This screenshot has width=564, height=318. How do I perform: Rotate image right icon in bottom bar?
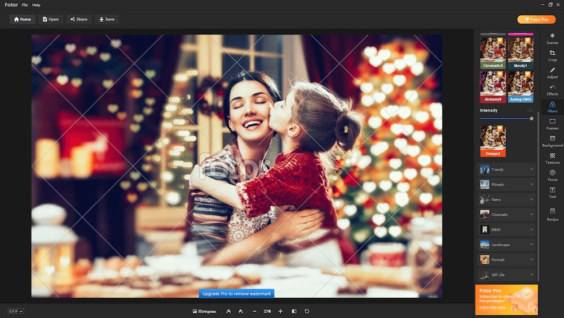[x=241, y=311]
